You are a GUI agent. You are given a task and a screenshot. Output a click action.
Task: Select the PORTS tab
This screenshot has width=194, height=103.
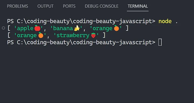(69, 6)
